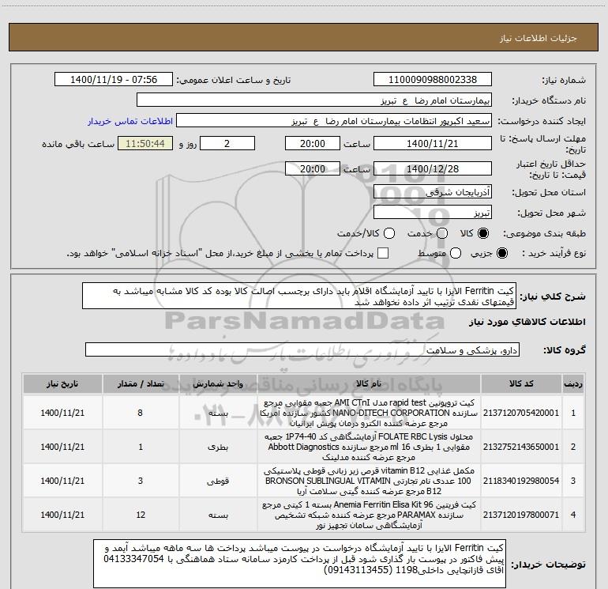Click the unit قوطی in row 3
Viewport: 608px width, 589px height.
pyautogui.click(x=218, y=481)
